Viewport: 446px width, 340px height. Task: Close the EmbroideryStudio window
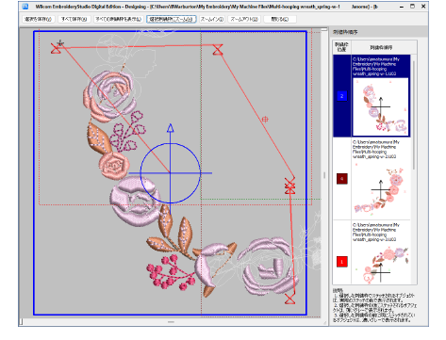pos(423,7)
